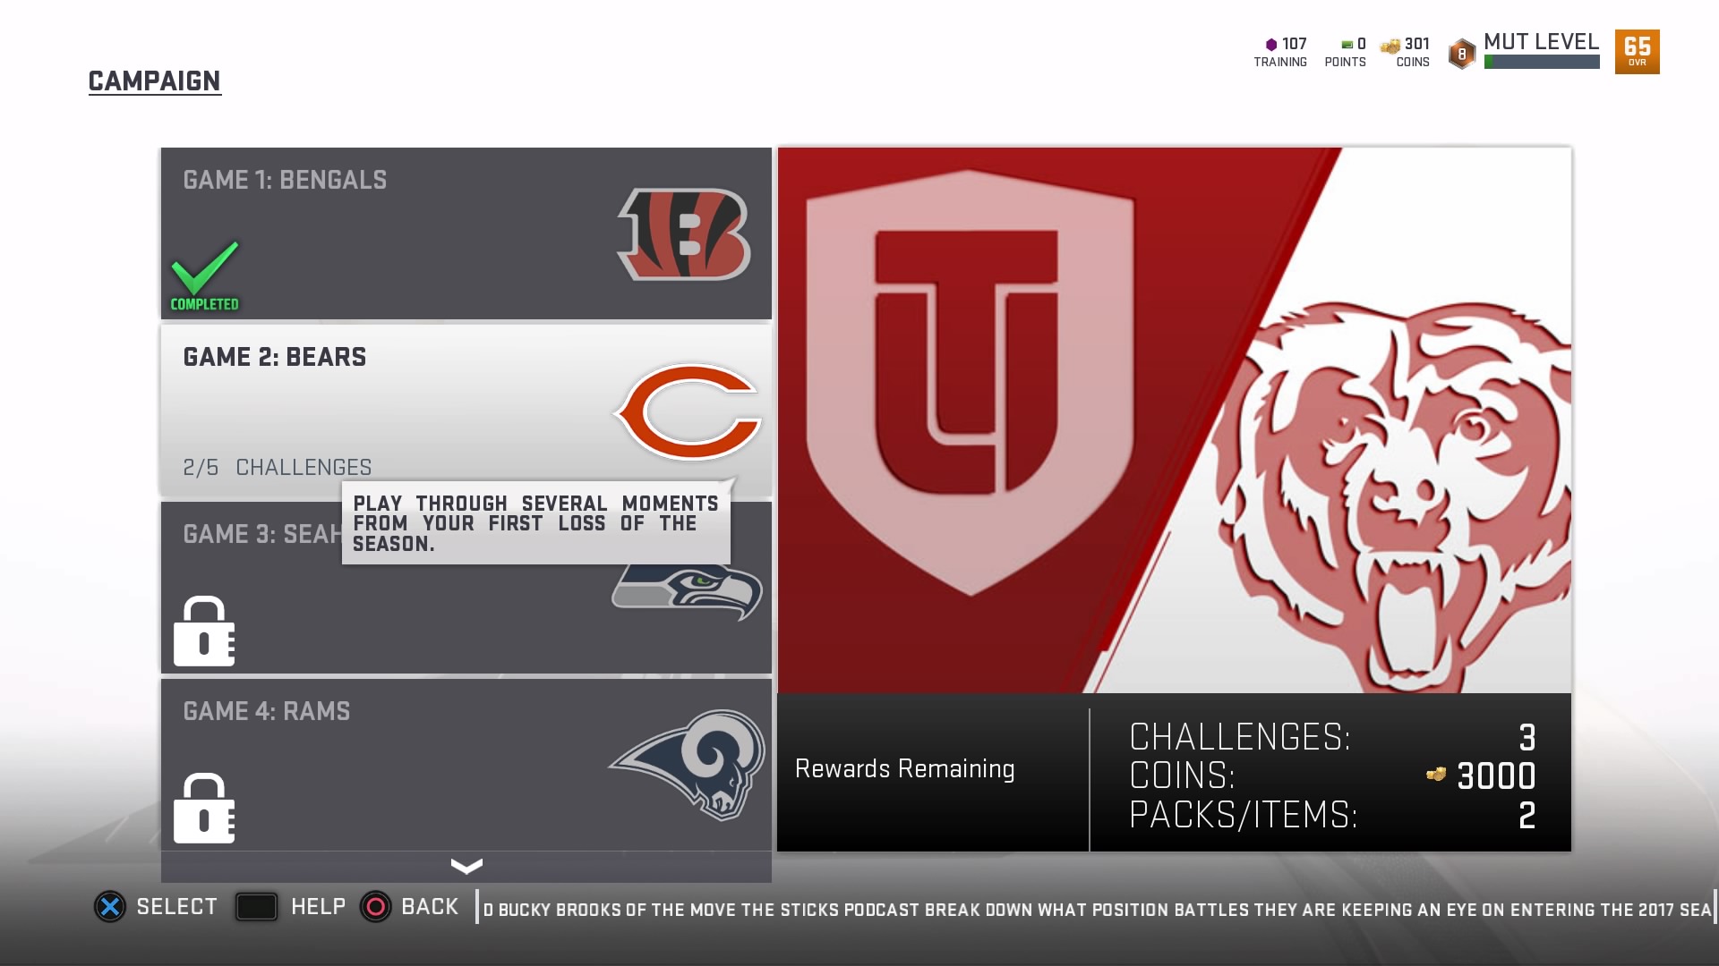Select the CAMPAIGN menu label

153,80
